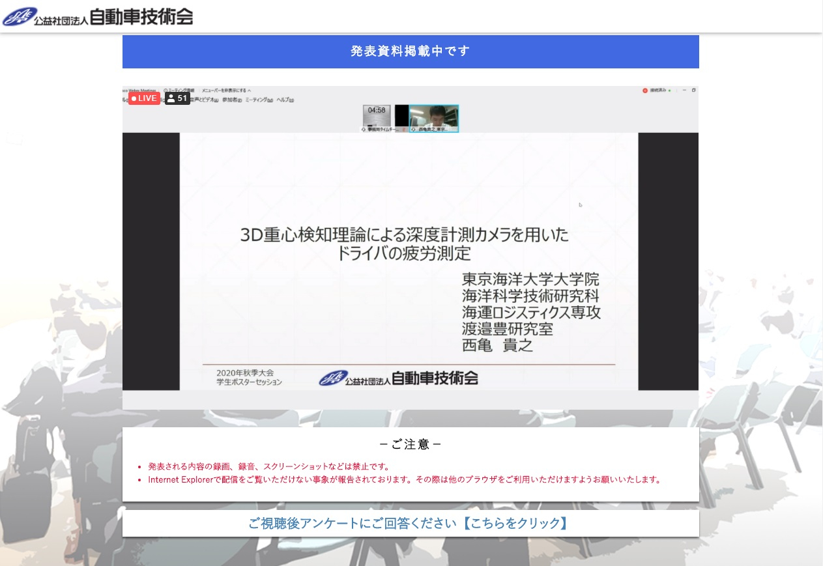
Task: Collapse the メニューバーを非表示にする option
Action: tap(225, 91)
